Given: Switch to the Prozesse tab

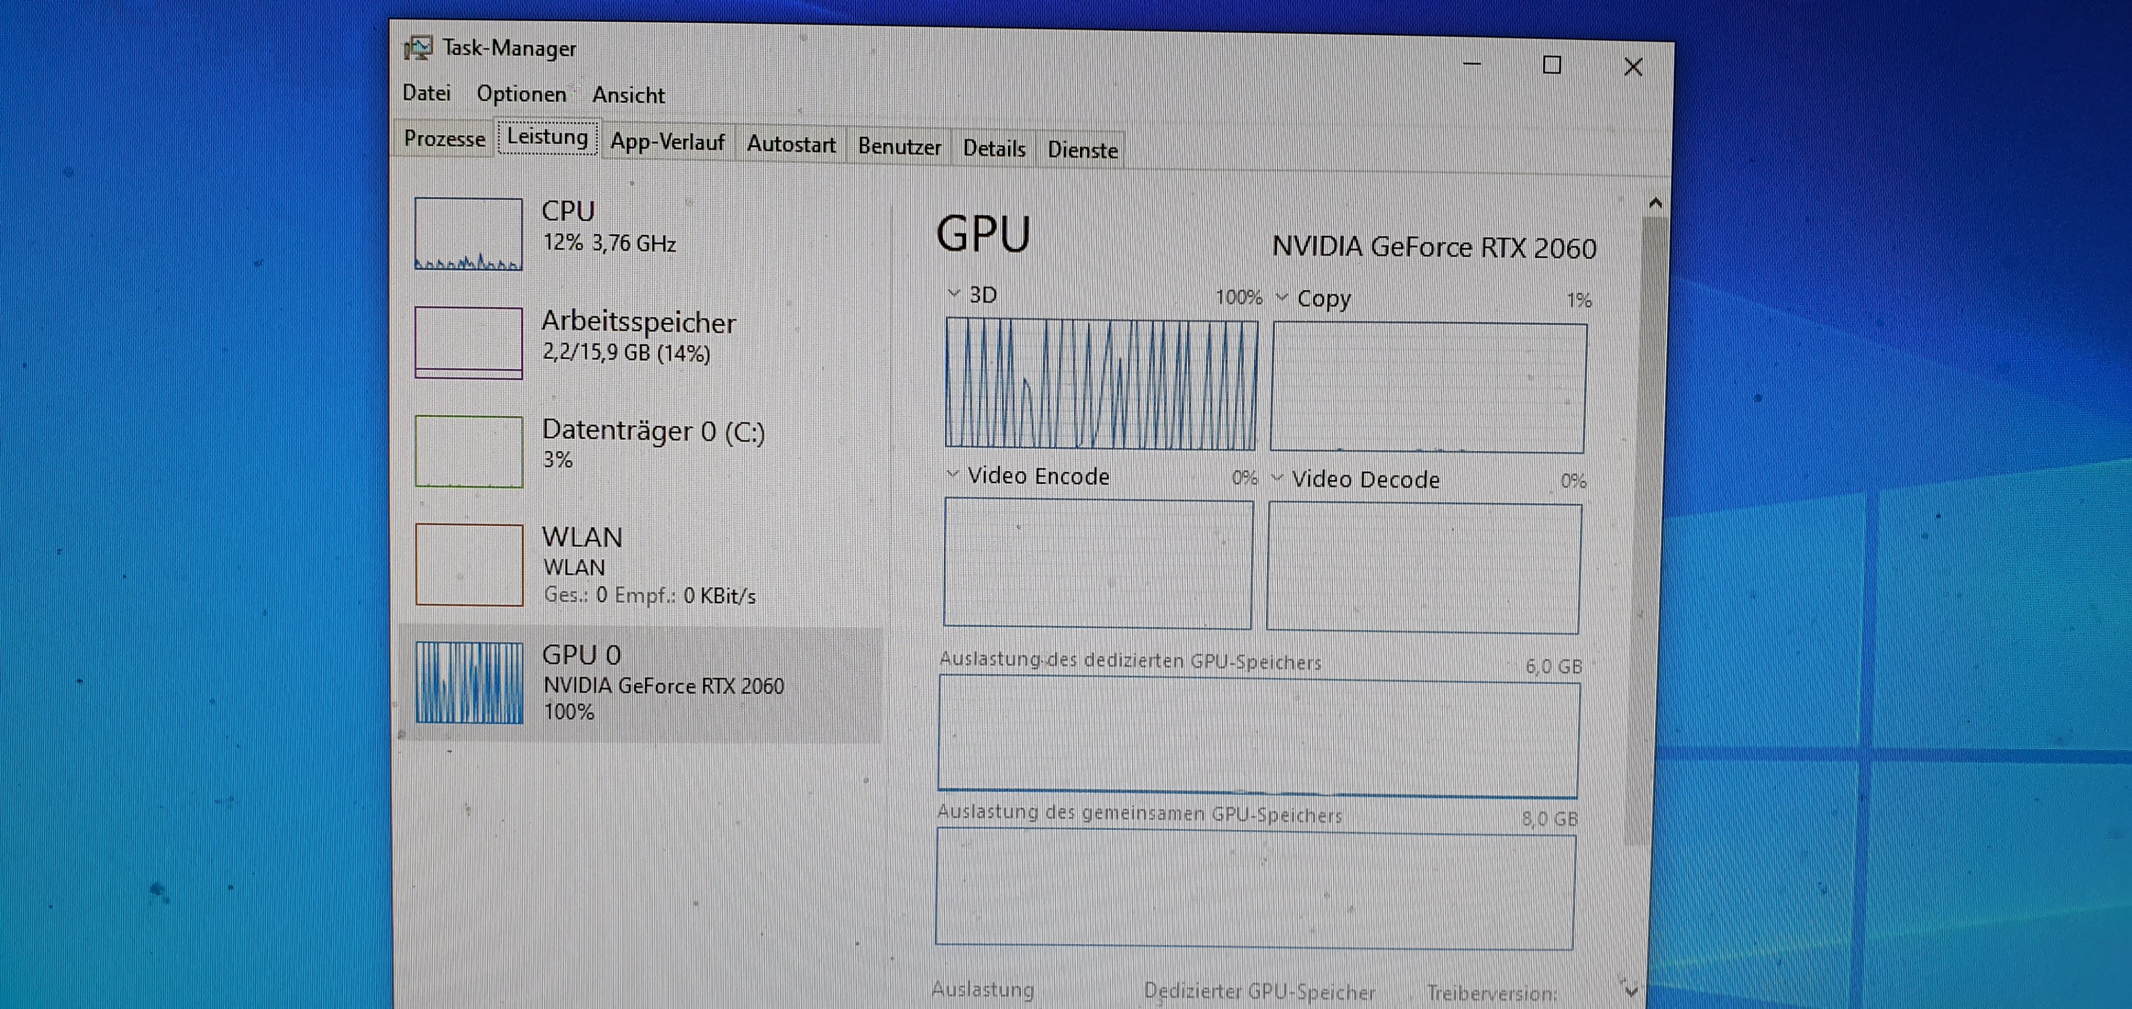Looking at the screenshot, I should click(x=444, y=139).
